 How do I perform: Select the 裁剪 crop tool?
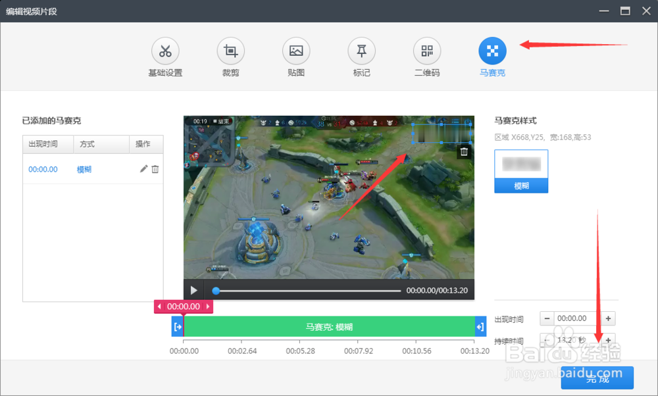pyautogui.click(x=231, y=51)
